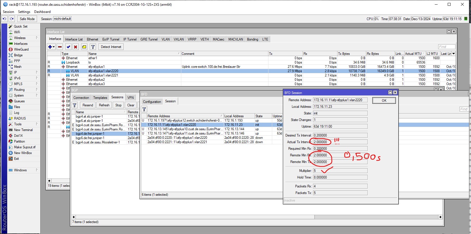Screen dimensions: 471x234
Task: Click Remote Address column header in BFD
Action: 185,116
